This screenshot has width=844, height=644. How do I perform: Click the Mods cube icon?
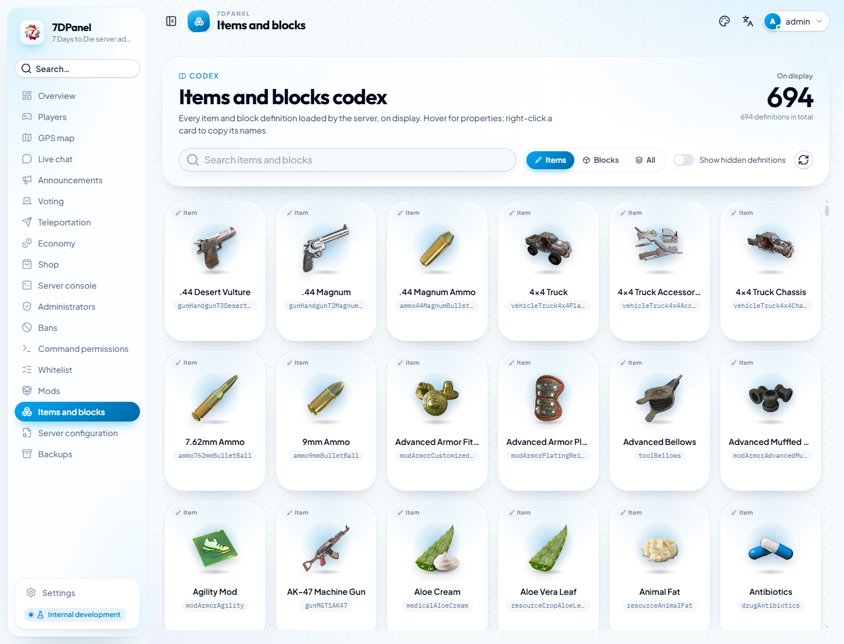27,390
